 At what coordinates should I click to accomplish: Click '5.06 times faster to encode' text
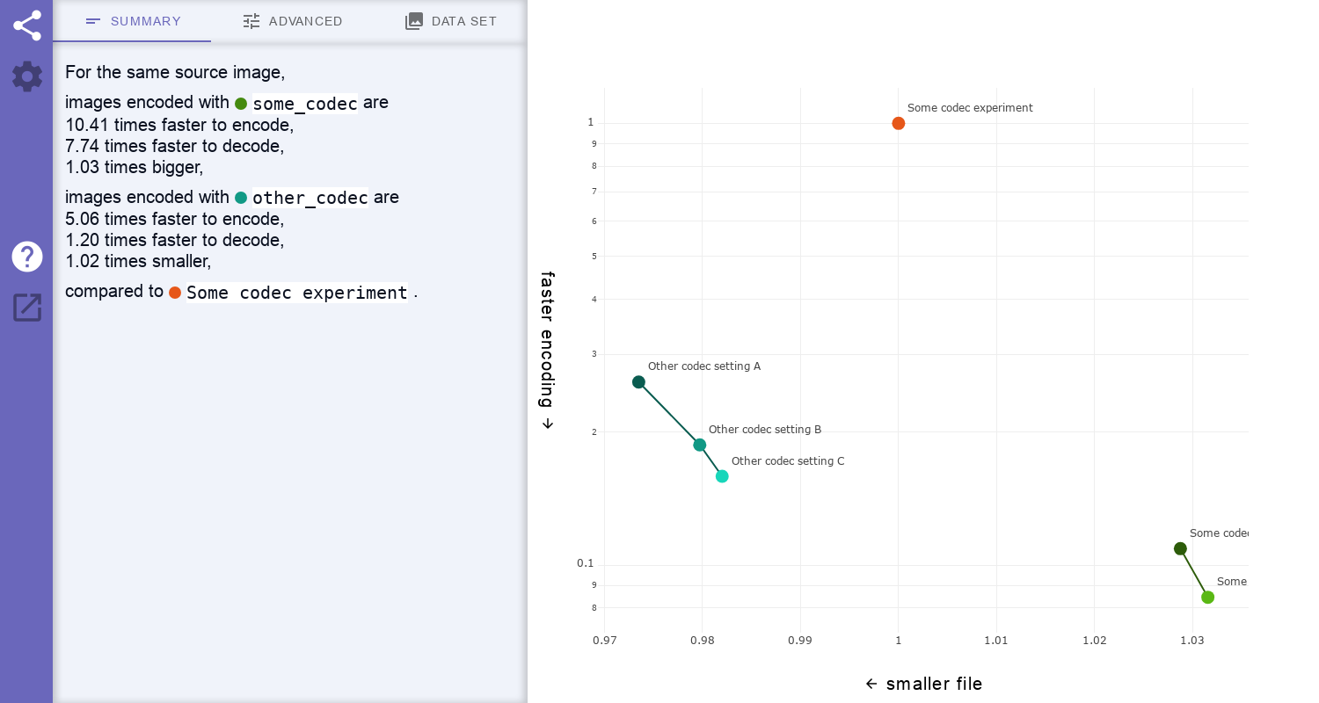coord(174,219)
